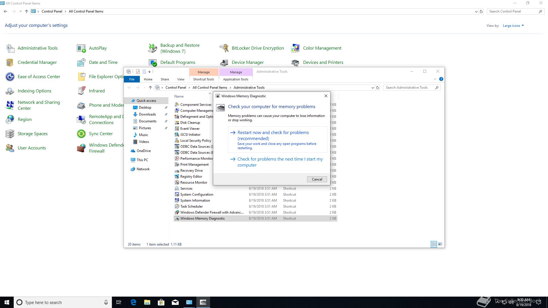
Task: Open Infrared icon
Action: [81, 91]
